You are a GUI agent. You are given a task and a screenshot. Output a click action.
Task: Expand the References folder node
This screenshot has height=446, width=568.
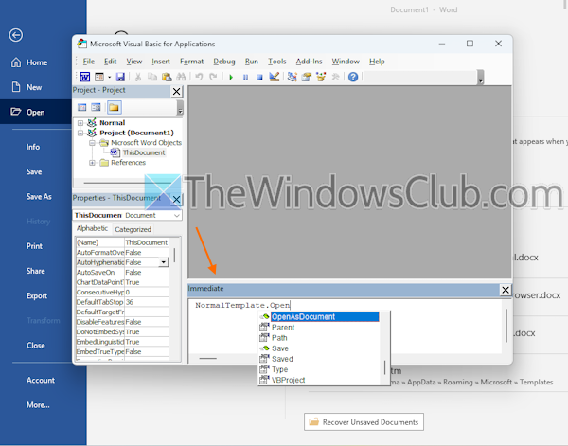coord(92,163)
